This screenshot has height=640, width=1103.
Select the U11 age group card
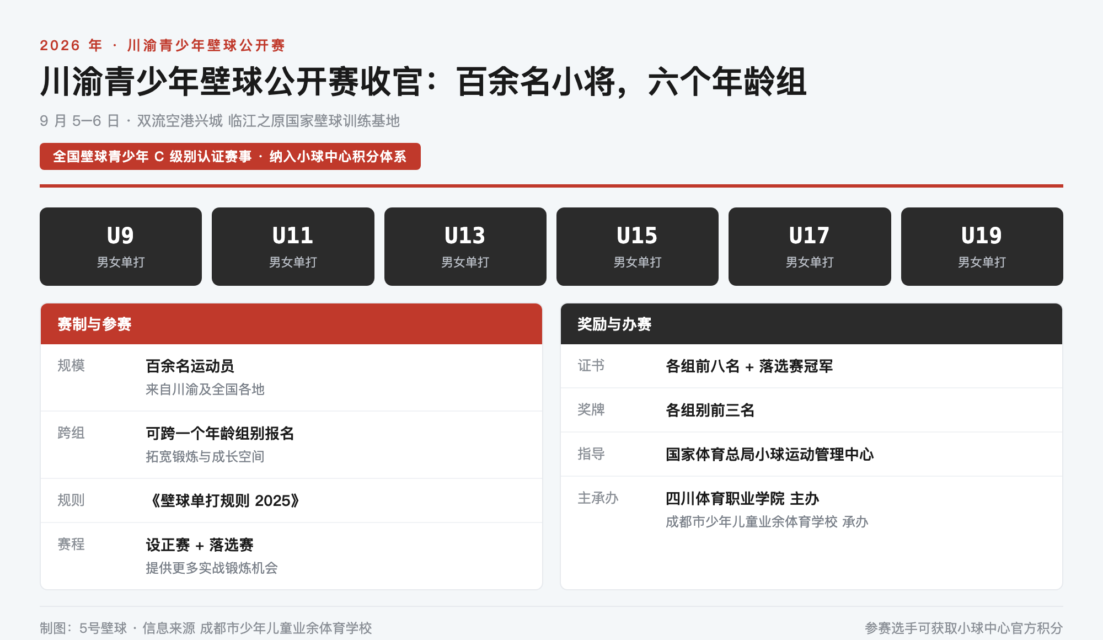pyautogui.click(x=293, y=247)
